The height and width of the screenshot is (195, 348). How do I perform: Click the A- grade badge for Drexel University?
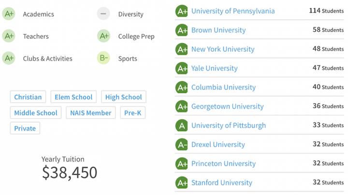[182, 145]
